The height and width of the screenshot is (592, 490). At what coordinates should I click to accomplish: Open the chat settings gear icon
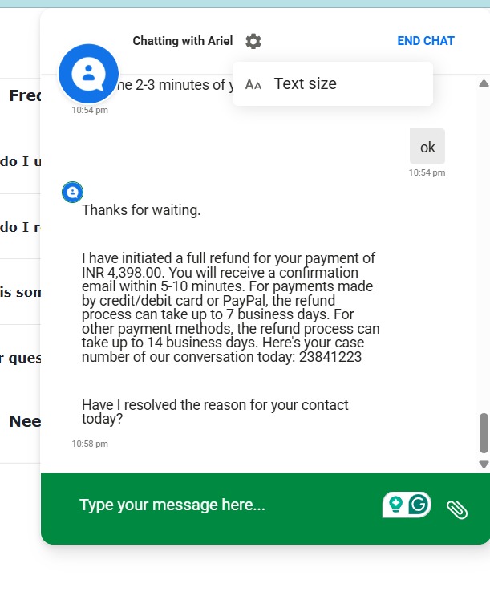(253, 41)
